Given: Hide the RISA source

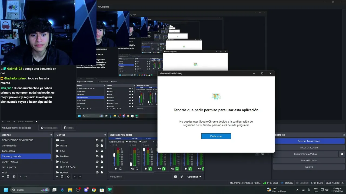Looking at the screenshot, I should pyautogui.click(x=97, y=151).
